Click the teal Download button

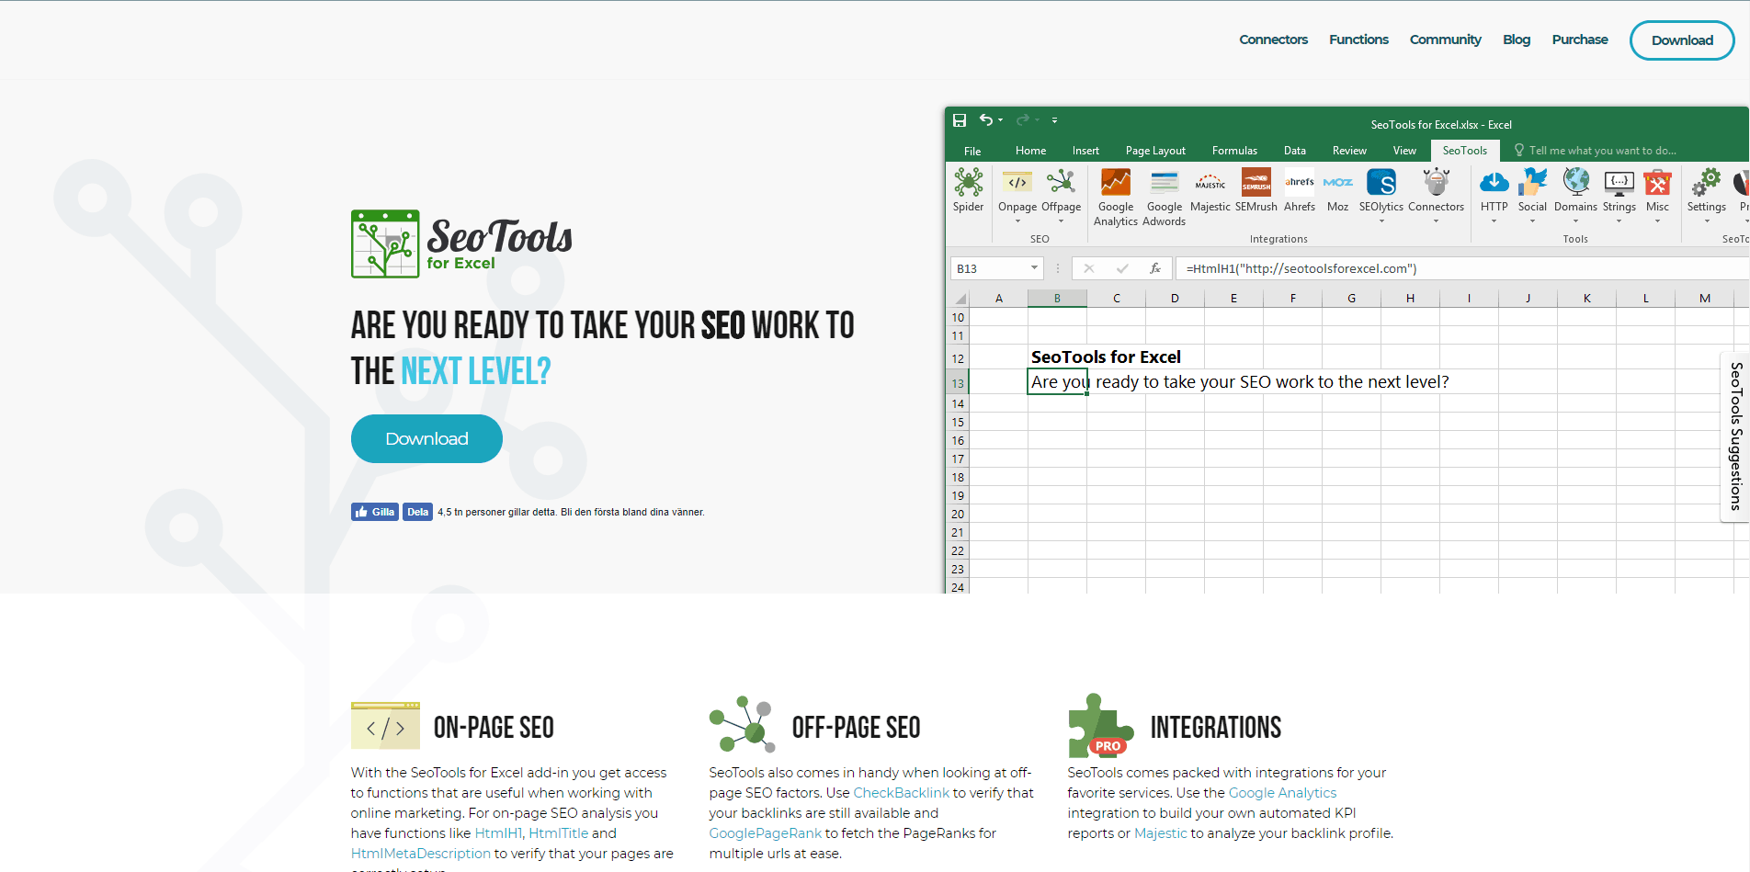pos(426,438)
